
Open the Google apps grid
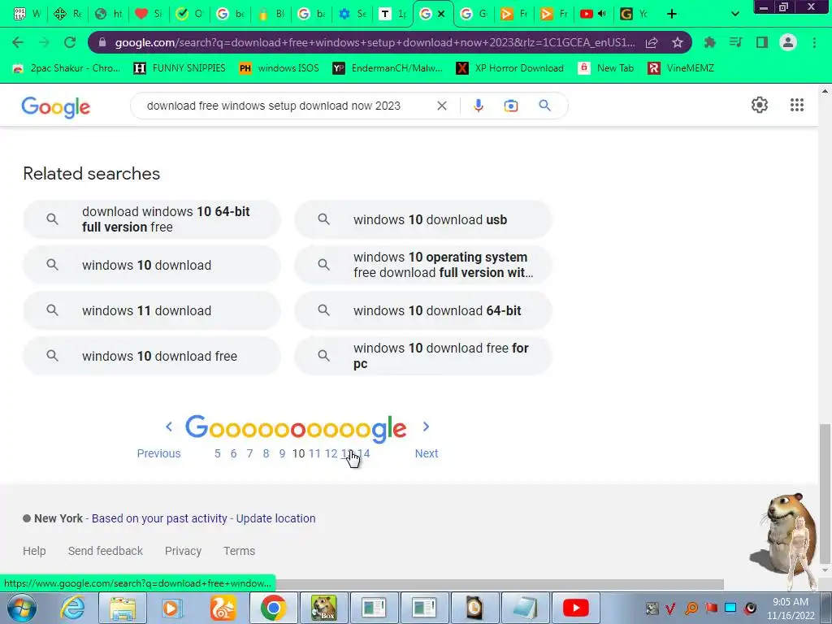[796, 105]
